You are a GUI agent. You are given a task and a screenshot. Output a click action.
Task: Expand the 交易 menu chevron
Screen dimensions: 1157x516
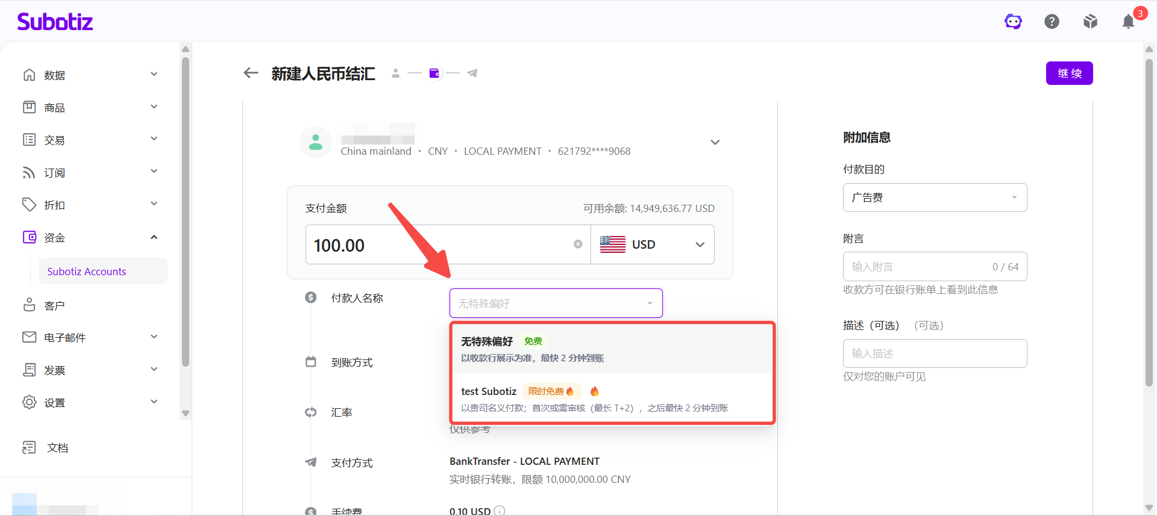tap(154, 139)
